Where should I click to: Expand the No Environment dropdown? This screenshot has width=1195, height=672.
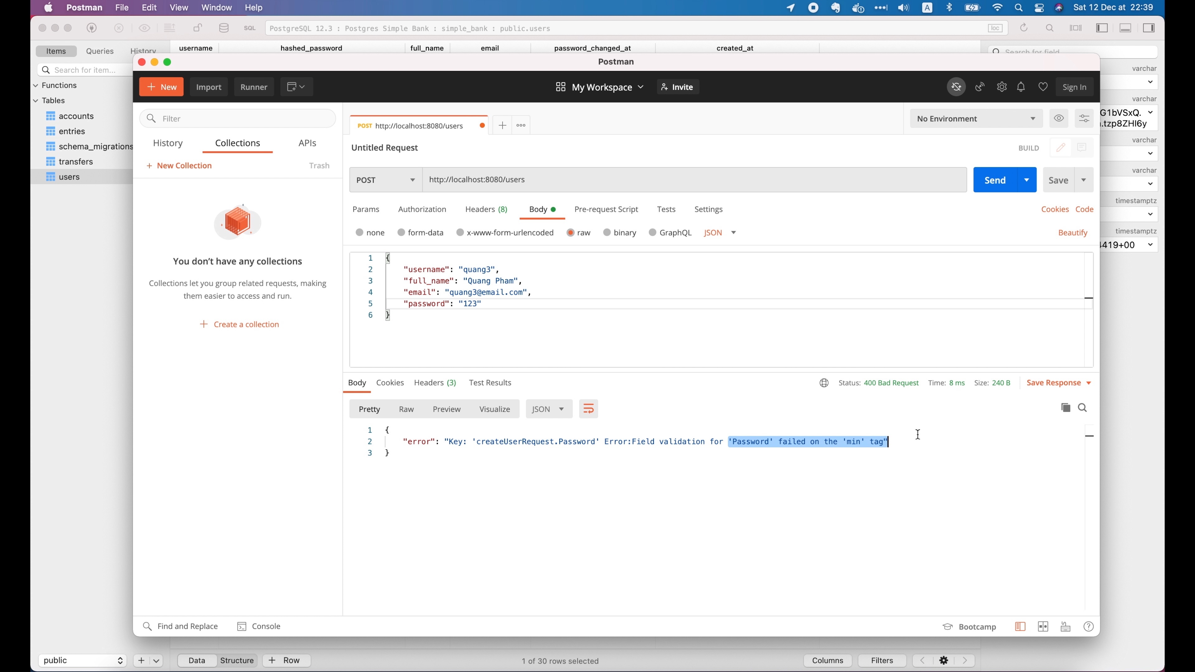[x=976, y=119]
